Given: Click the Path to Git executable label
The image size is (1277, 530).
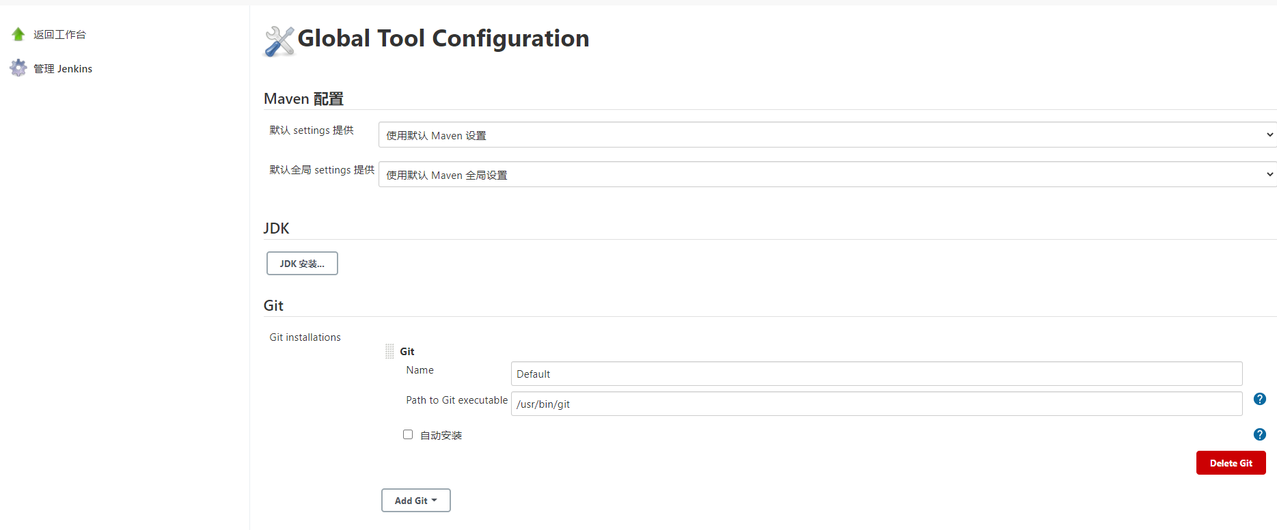Looking at the screenshot, I should 457,400.
